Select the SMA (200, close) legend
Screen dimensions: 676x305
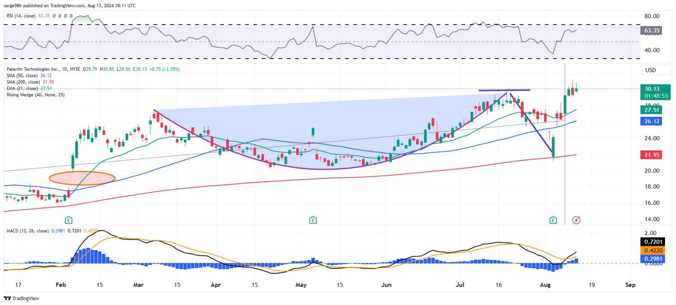click(x=23, y=82)
